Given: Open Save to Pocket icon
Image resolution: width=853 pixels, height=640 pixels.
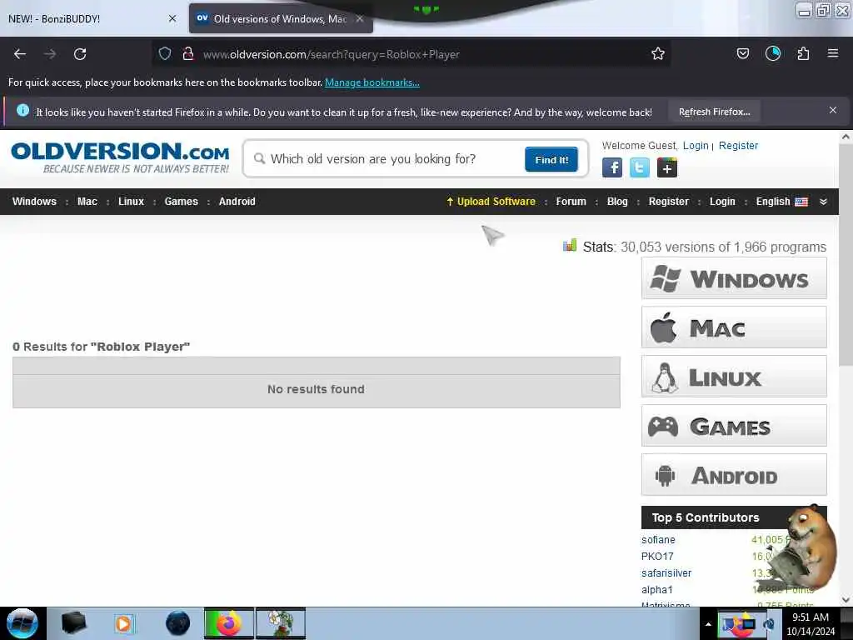Looking at the screenshot, I should [742, 53].
